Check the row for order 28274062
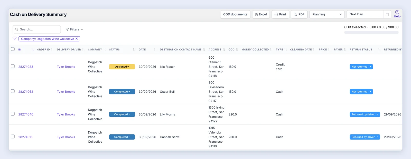The width and height of the screenshot is (411, 159). [x=13, y=91]
